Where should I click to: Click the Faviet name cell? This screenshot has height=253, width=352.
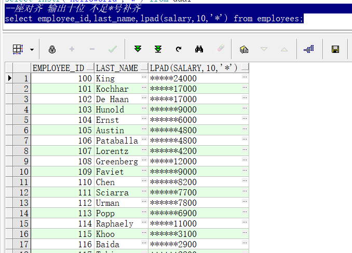[121, 172]
